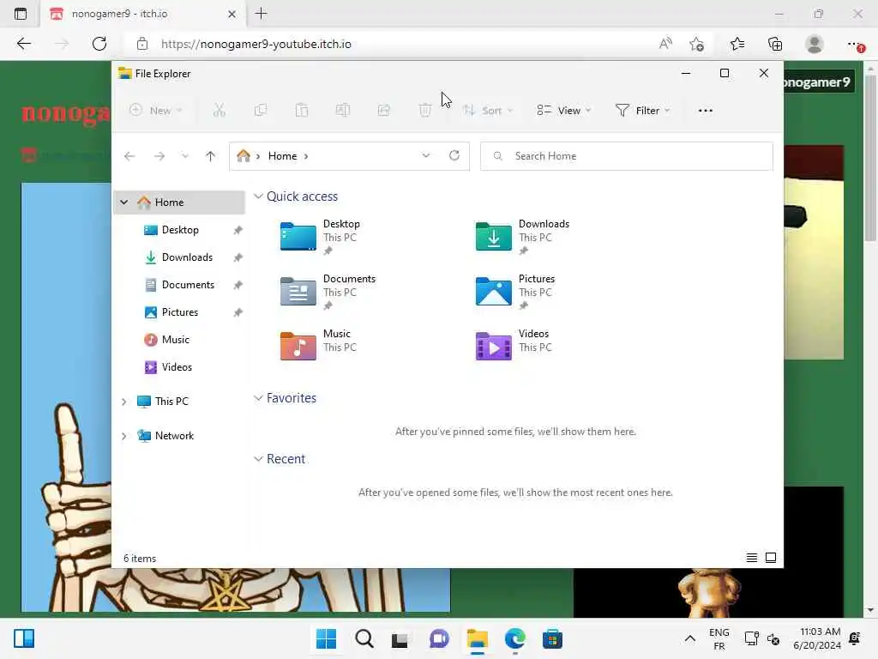The width and height of the screenshot is (878, 659).
Task: Open taskbar Search
Action: tap(364, 638)
